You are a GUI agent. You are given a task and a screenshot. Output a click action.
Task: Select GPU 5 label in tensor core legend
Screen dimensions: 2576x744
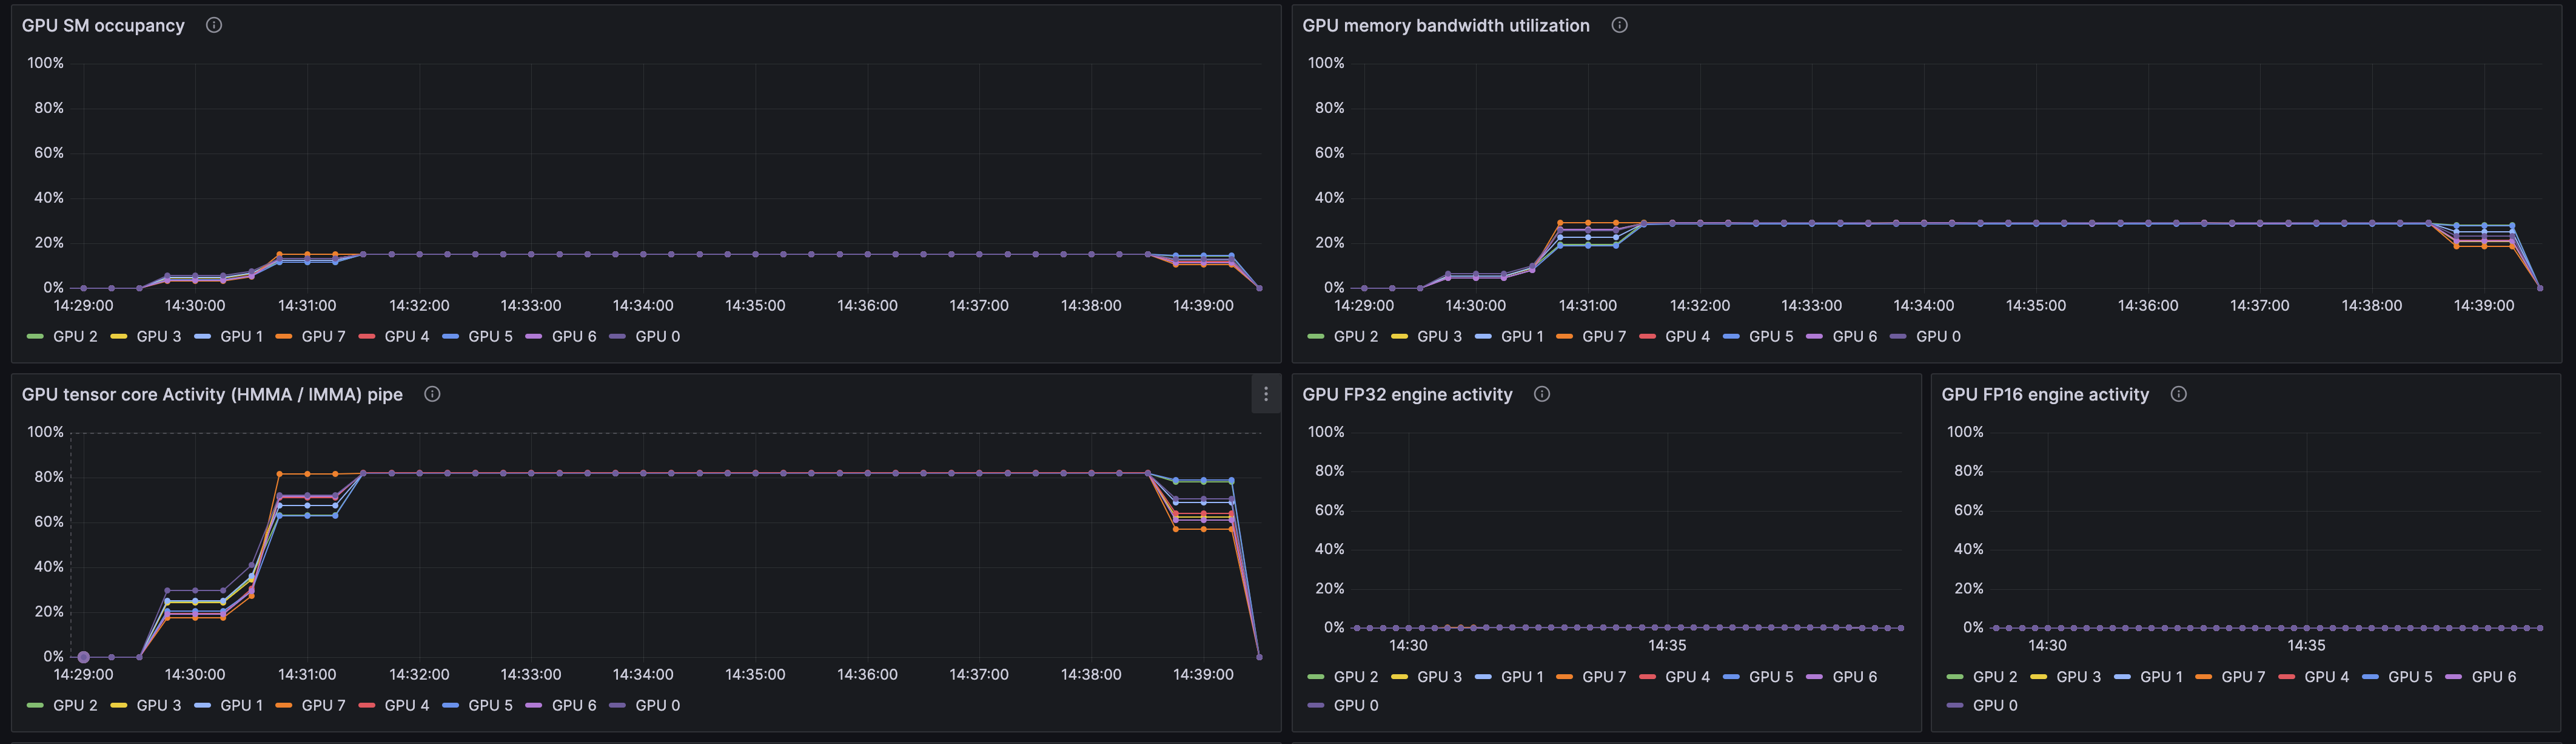[490, 705]
